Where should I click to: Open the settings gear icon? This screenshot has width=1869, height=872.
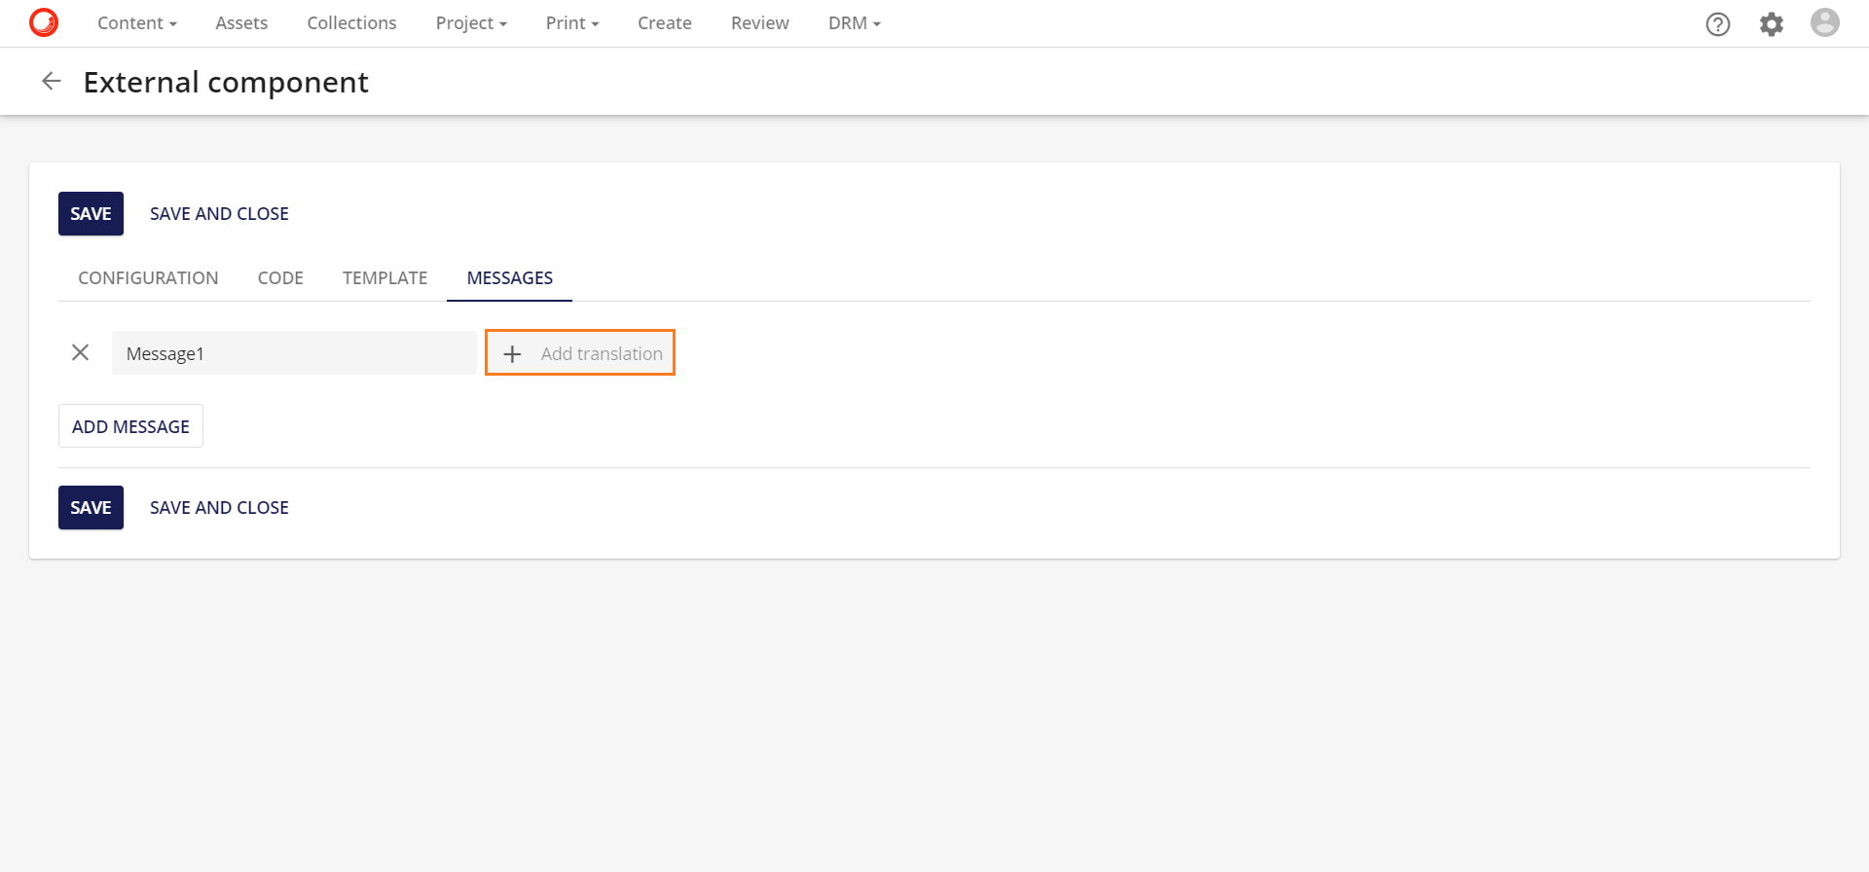(1772, 23)
